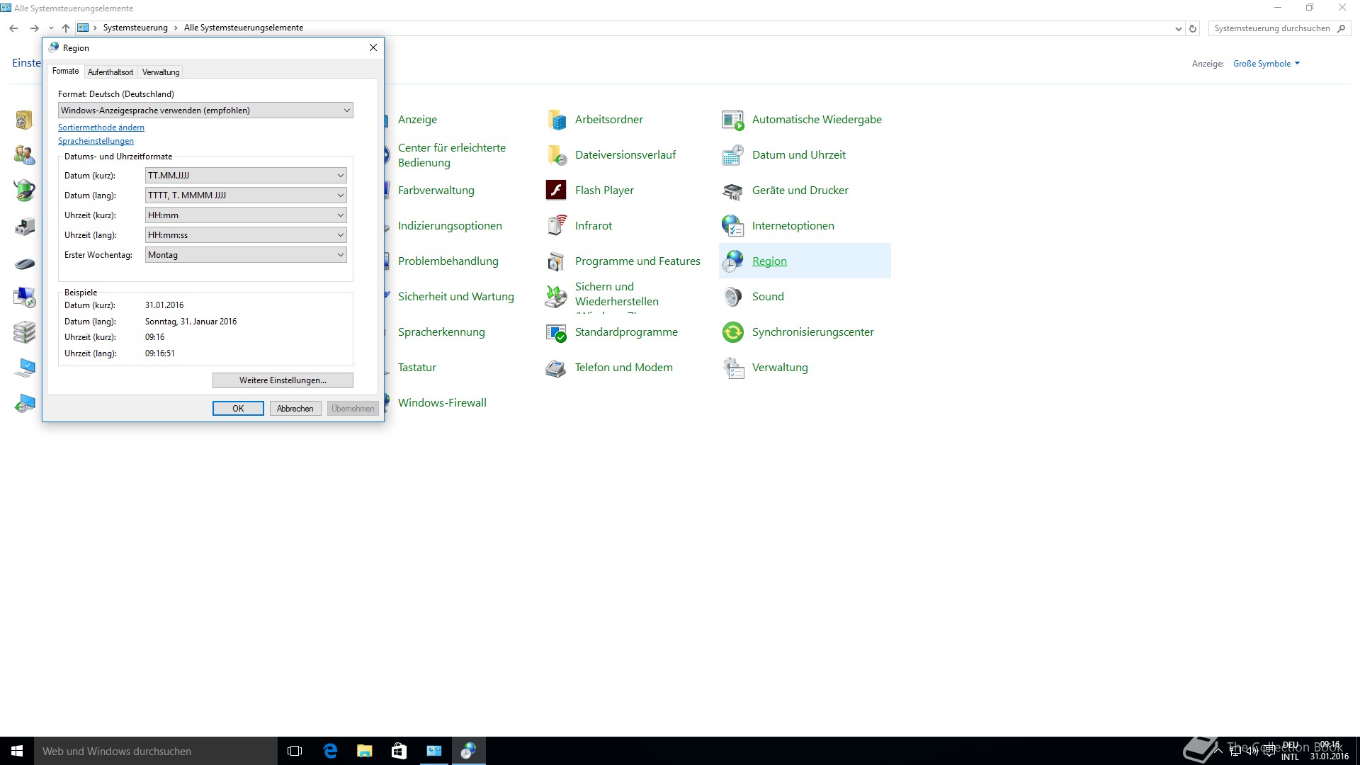Open Microsoft Edge from the taskbar
1360x765 pixels.
pyautogui.click(x=330, y=751)
